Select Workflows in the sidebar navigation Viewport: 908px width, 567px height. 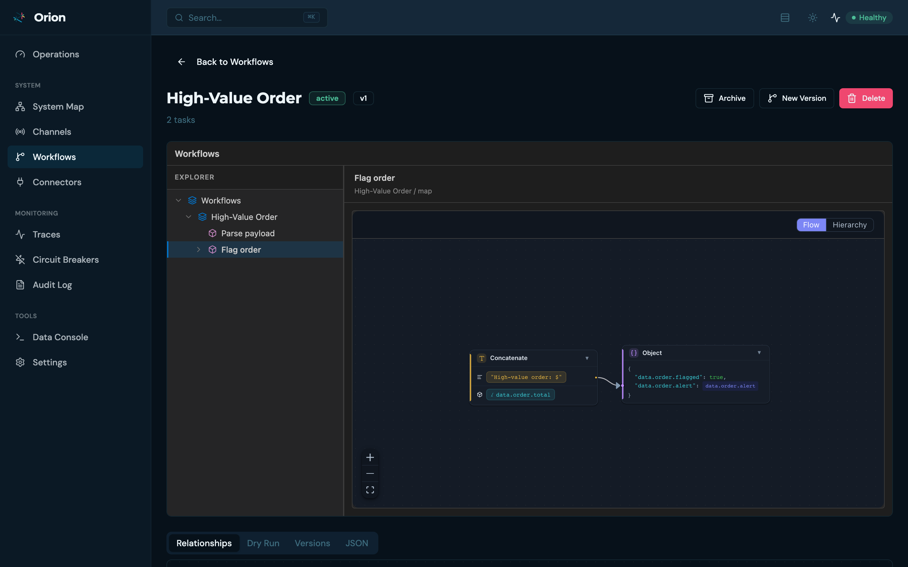75,157
